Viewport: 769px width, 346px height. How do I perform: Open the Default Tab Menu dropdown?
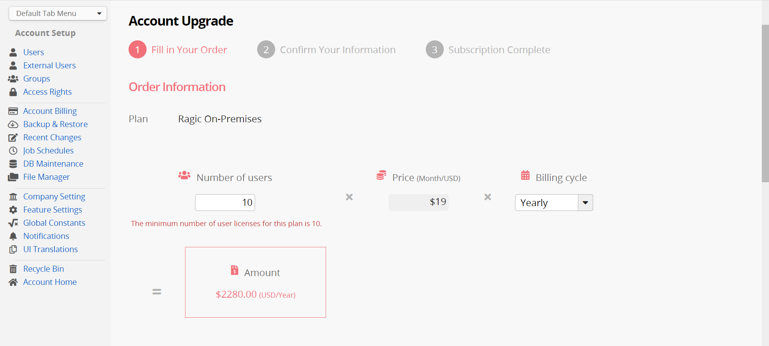tap(58, 14)
